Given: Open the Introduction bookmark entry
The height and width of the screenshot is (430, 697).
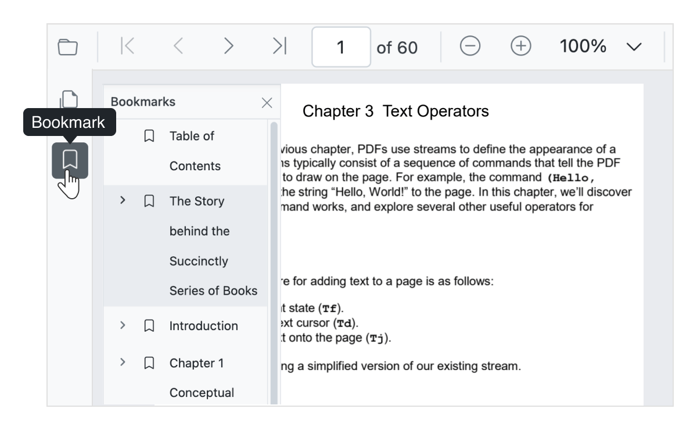Looking at the screenshot, I should pyautogui.click(x=203, y=326).
